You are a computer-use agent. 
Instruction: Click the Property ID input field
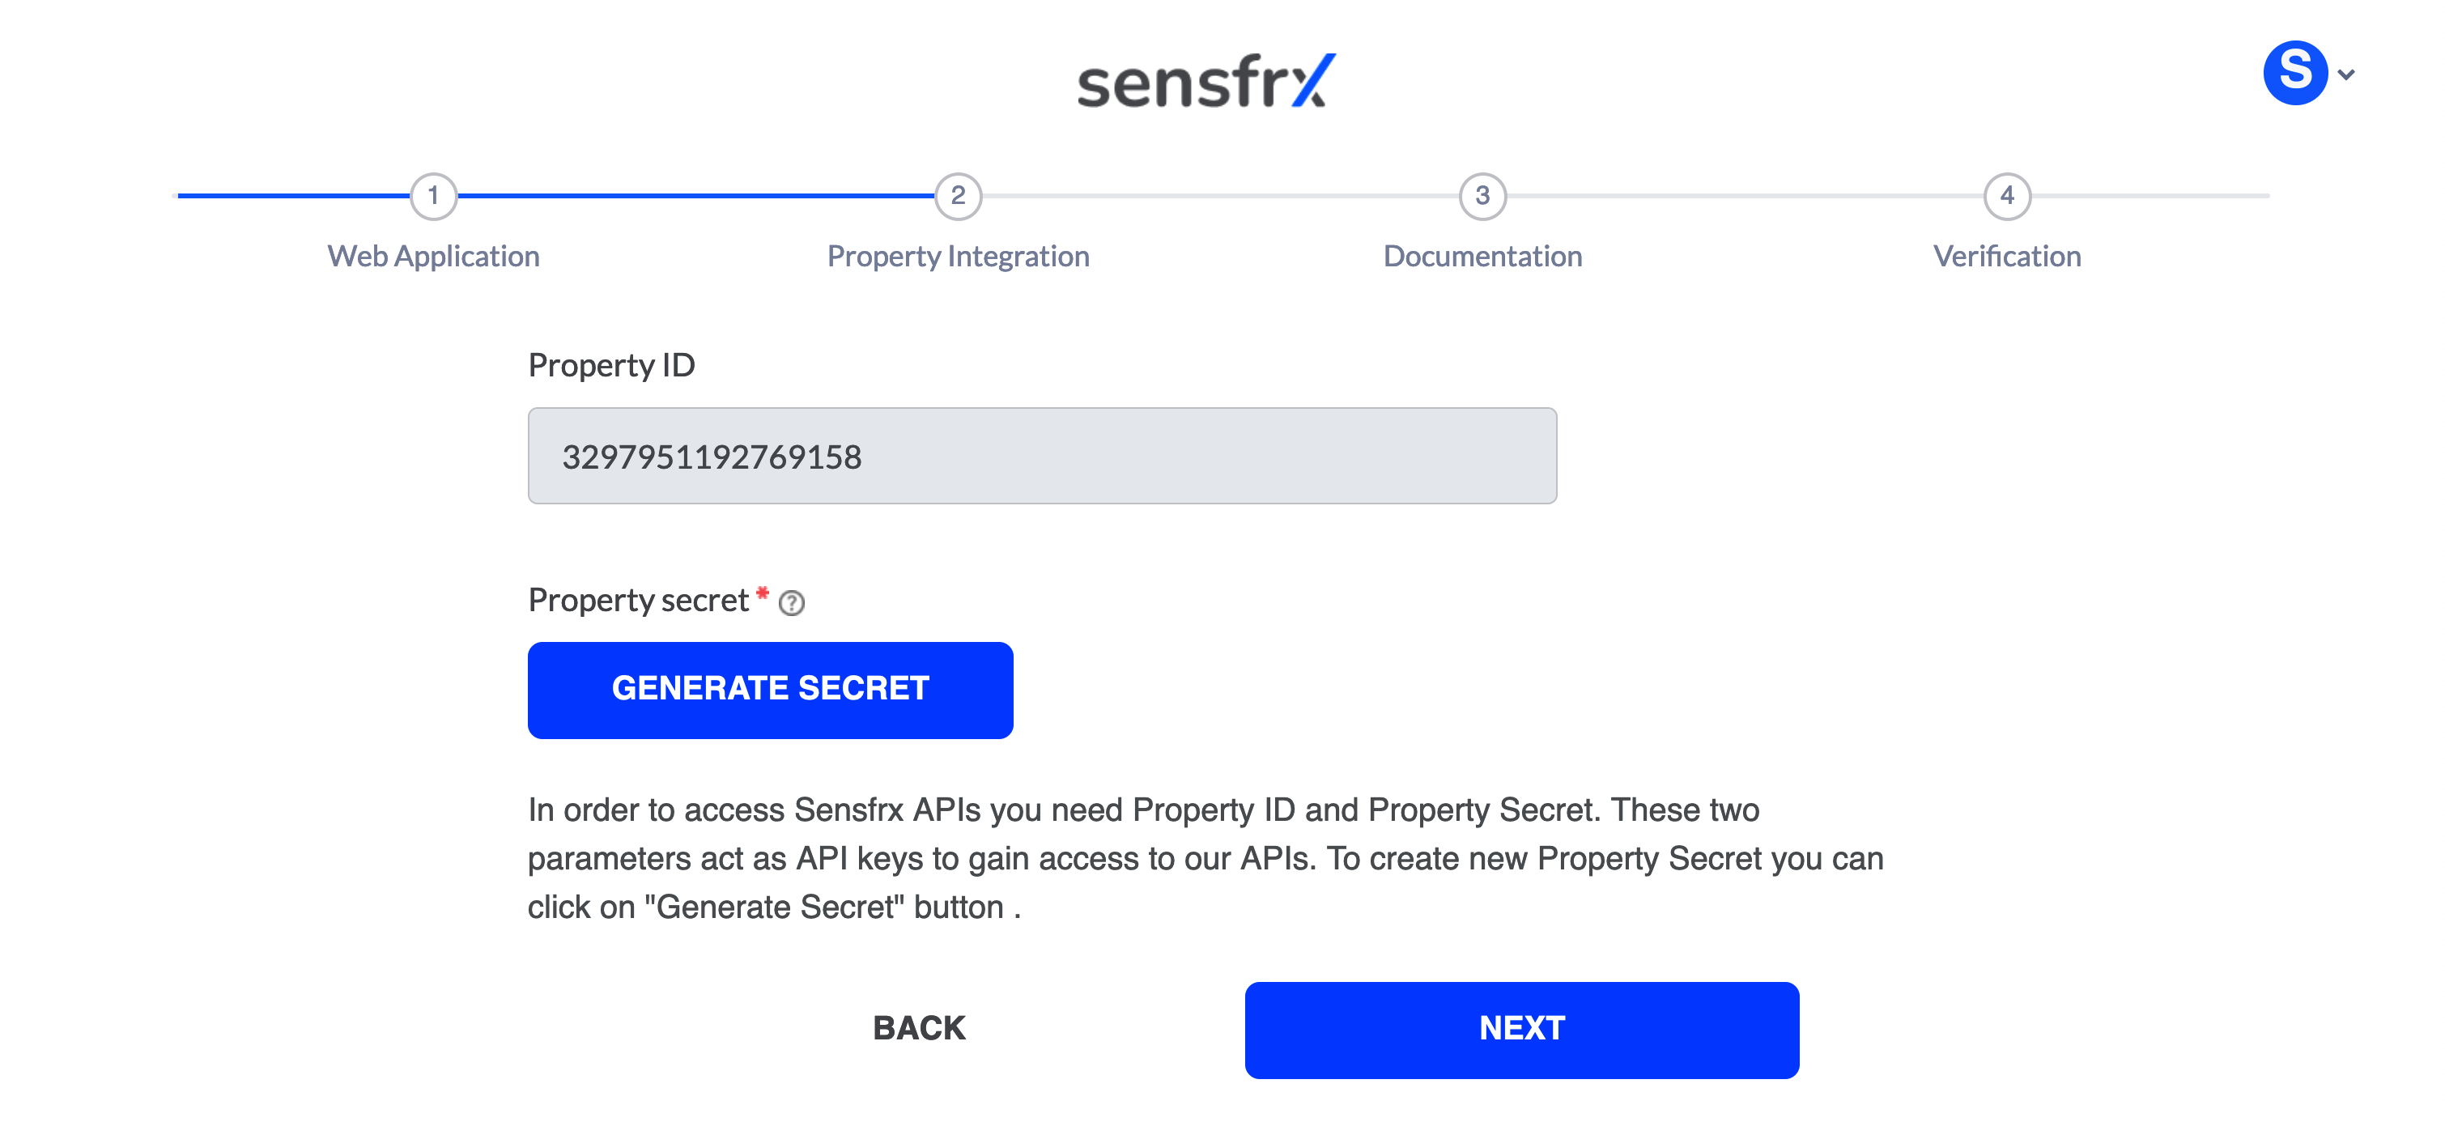1041,457
